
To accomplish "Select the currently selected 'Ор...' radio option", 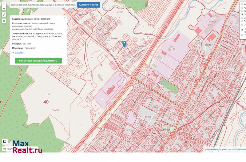I will click(x=243, y=14).
